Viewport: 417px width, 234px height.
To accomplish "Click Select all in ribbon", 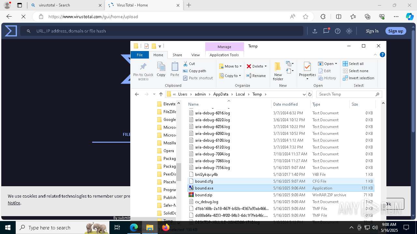I will (353, 64).
